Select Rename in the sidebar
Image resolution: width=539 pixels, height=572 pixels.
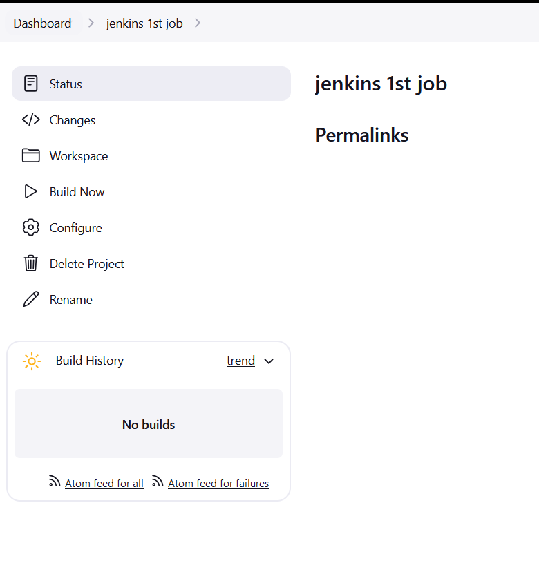pyautogui.click(x=151, y=299)
